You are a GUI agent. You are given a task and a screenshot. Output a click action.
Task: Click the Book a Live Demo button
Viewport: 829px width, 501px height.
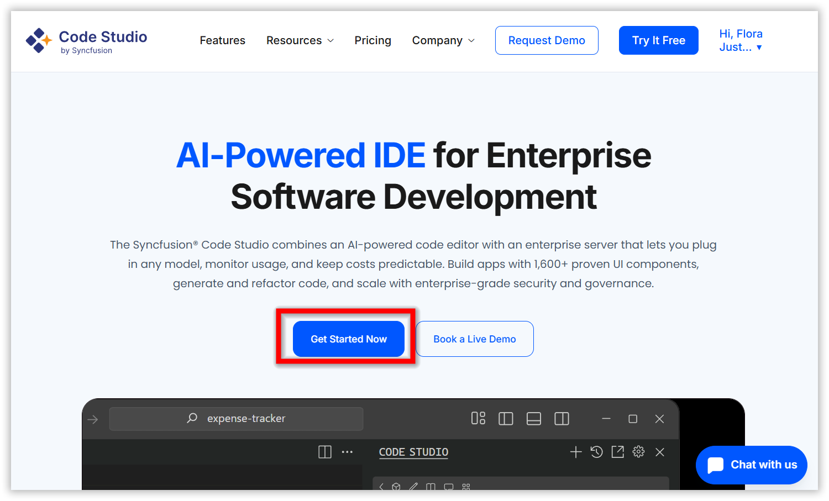click(x=474, y=339)
